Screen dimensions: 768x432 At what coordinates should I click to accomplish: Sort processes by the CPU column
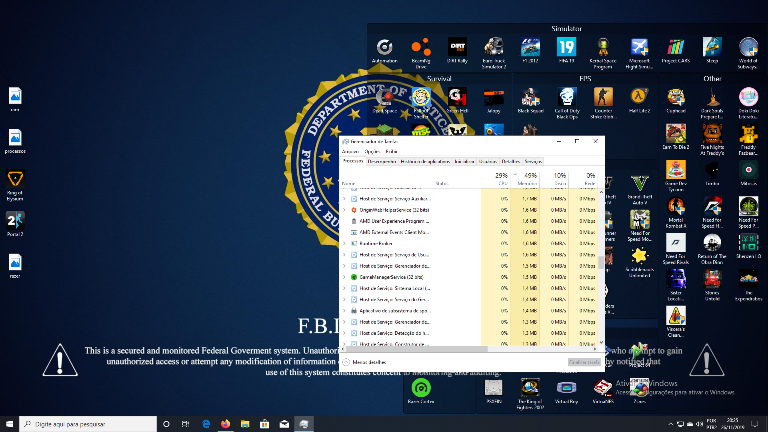(495, 179)
